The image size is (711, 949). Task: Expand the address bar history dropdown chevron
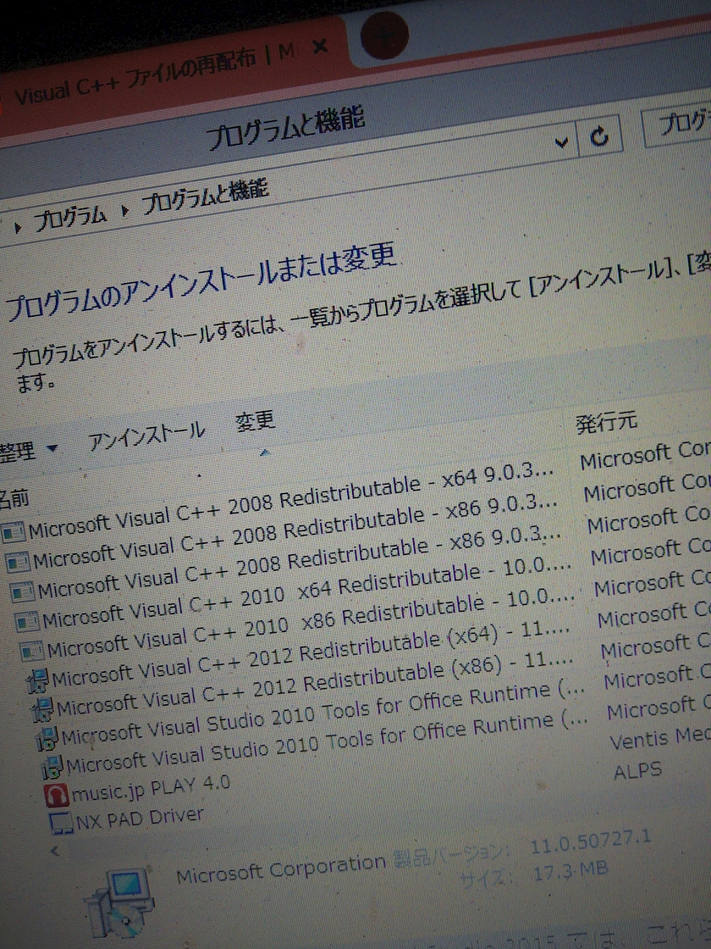560,142
